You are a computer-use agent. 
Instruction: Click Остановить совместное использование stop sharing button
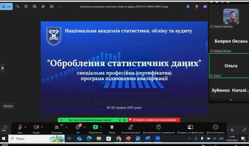pos(154,120)
